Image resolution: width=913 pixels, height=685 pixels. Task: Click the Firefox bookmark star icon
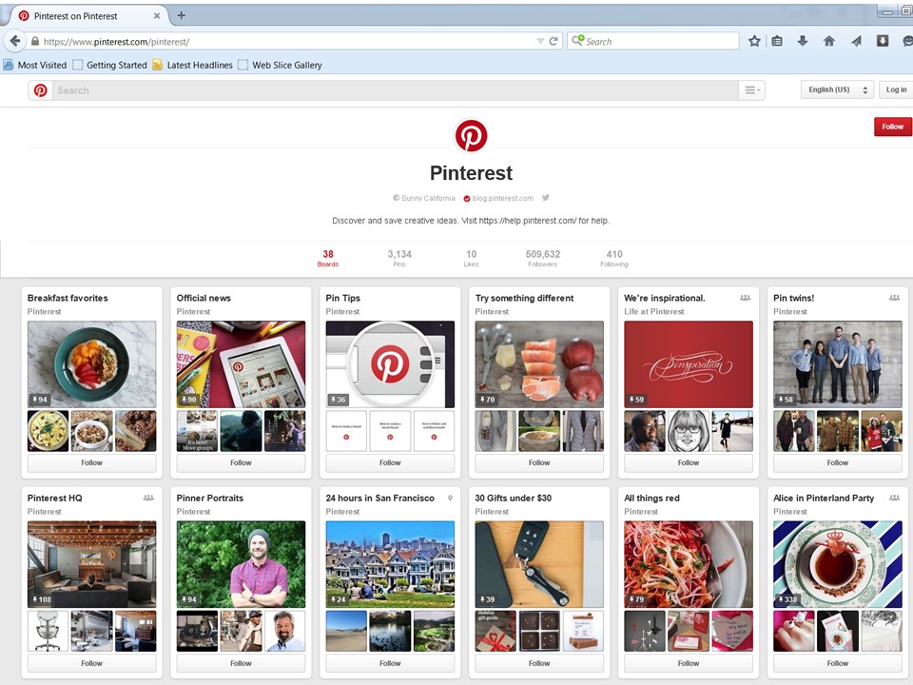pyautogui.click(x=754, y=41)
